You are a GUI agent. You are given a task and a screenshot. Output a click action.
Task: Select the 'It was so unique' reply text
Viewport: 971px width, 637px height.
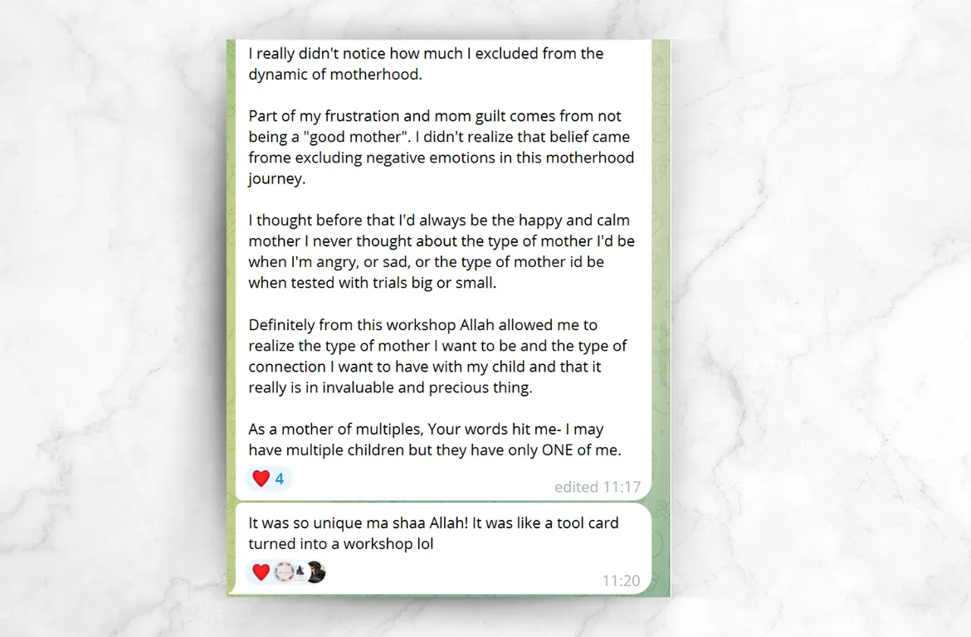[x=433, y=533]
